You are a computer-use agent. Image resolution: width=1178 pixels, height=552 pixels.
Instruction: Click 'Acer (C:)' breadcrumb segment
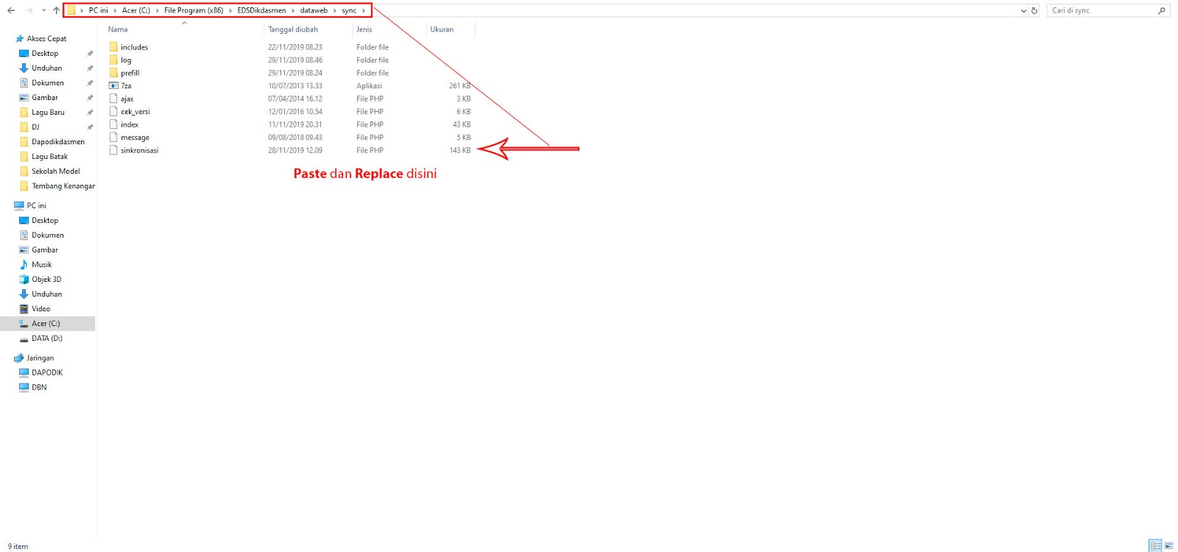click(x=135, y=10)
